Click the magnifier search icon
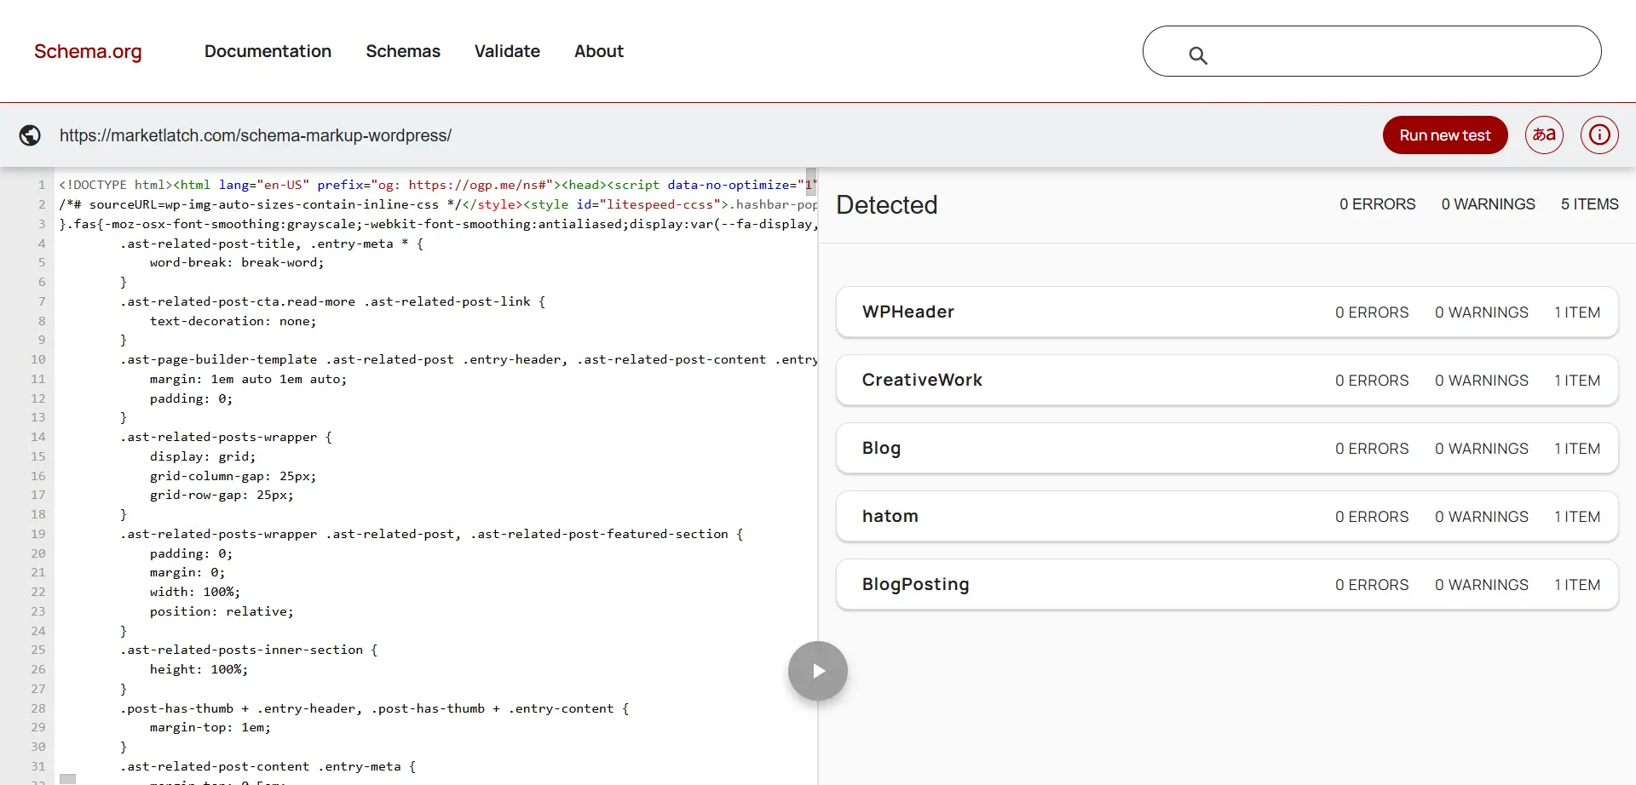Viewport: 1636px width, 785px height. [1198, 55]
